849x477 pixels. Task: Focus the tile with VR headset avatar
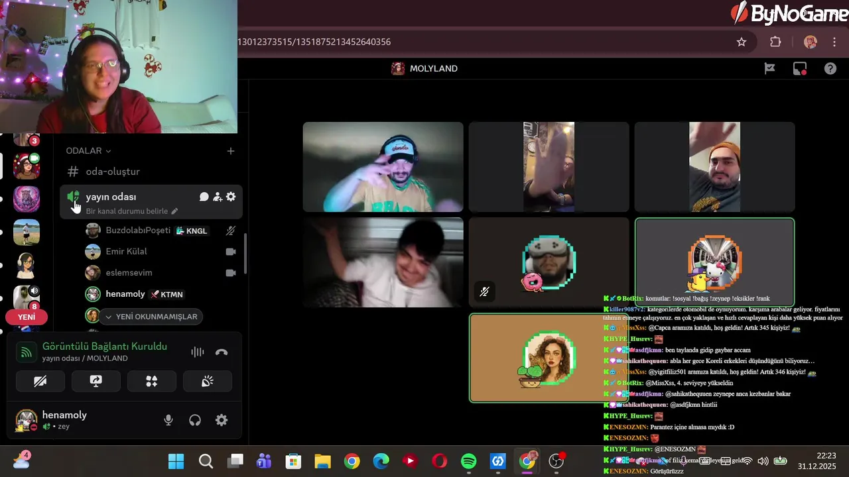(549, 262)
